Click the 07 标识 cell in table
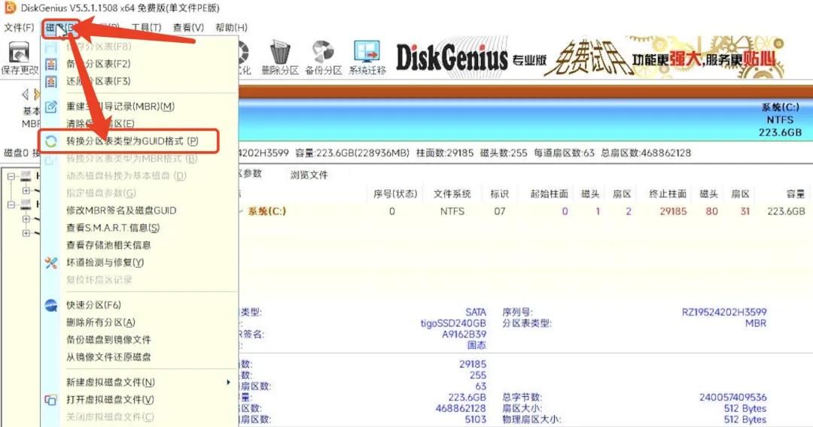The height and width of the screenshot is (427, 813). point(499,211)
